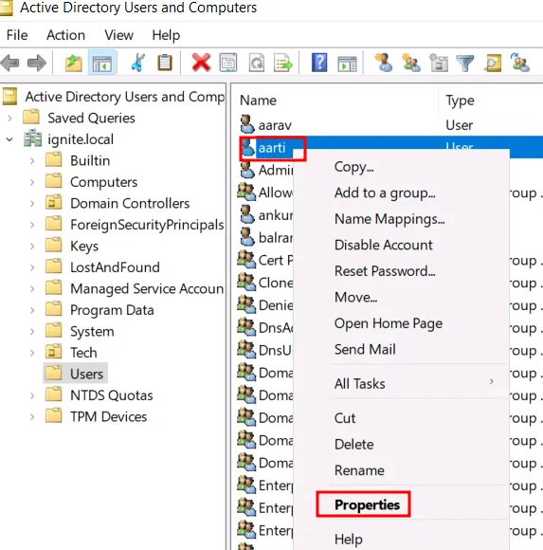Viewport: 543px width, 550px height.
Task: Click the ignite.local domain icon
Action: 32,138
